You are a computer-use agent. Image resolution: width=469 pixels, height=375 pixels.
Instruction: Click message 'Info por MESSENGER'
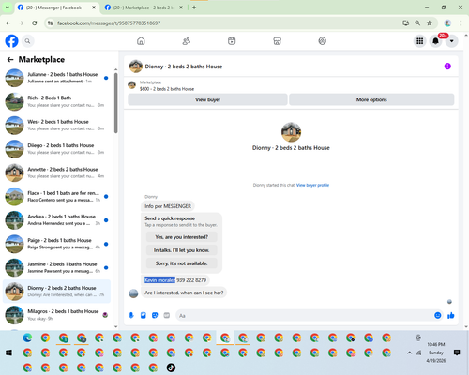click(x=168, y=206)
